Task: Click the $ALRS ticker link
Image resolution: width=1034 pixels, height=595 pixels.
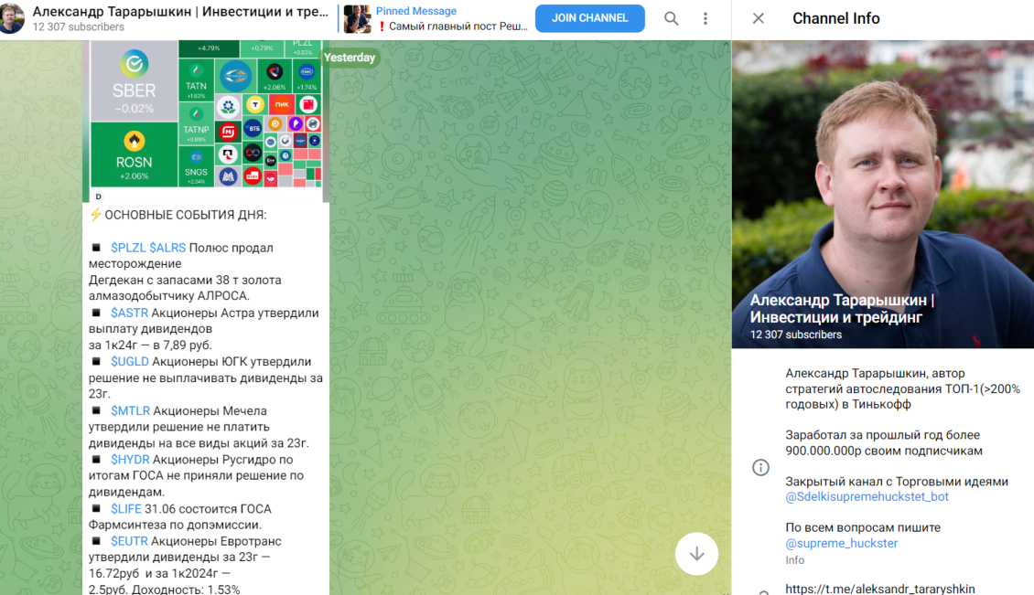Action: (167, 248)
